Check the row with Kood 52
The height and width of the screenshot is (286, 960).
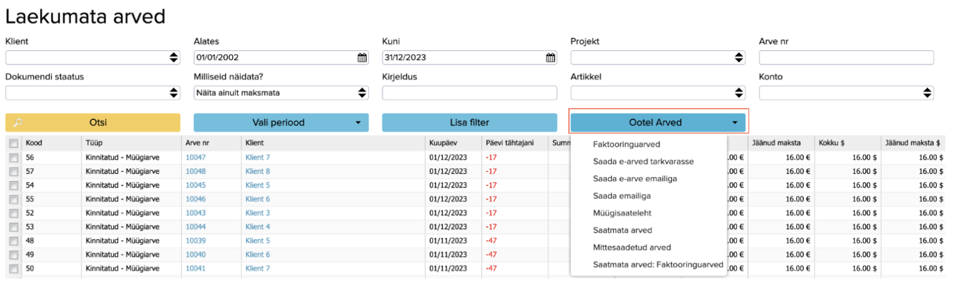(14, 213)
